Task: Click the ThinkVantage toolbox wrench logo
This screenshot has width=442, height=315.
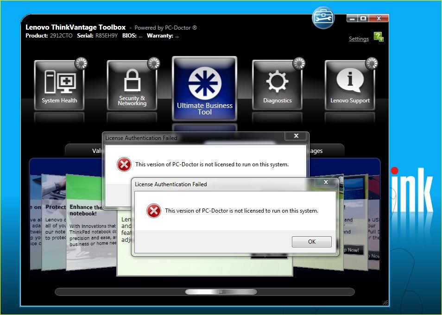Action: pyautogui.click(x=323, y=18)
